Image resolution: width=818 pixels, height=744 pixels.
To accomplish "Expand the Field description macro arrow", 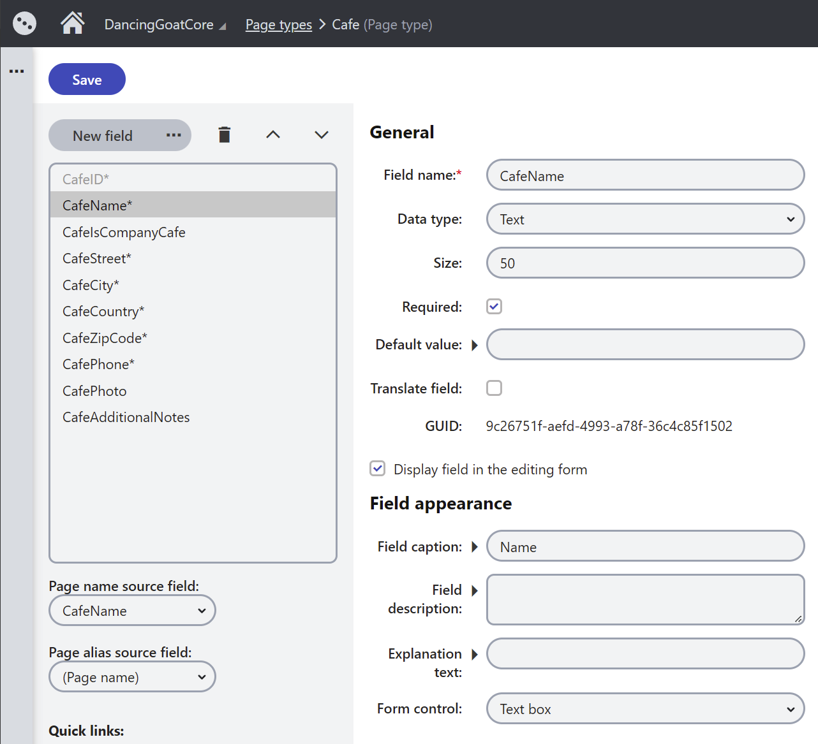I will [475, 590].
